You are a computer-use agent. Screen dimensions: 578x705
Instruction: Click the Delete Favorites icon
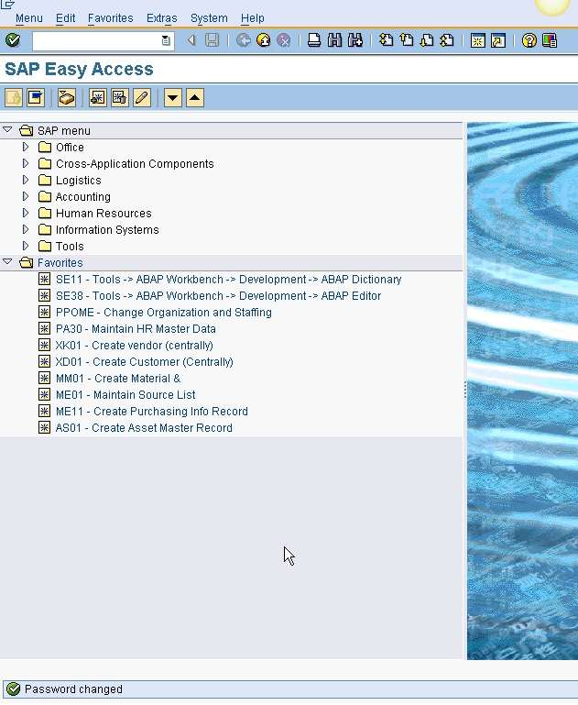coord(119,97)
